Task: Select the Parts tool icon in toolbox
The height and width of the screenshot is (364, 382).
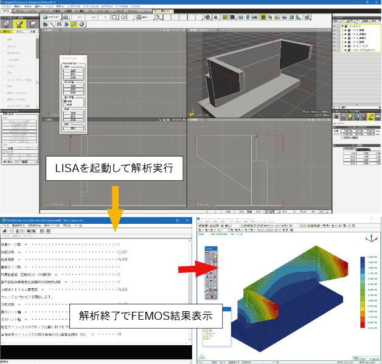Action: pyautogui.click(x=32, y=24)
